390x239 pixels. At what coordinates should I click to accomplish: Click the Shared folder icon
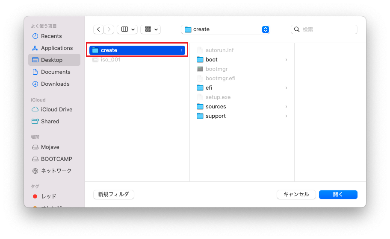[x=35, y=121]
